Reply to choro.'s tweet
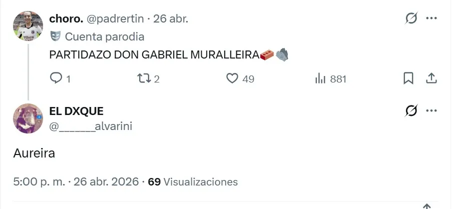Screen dimensions: 469x209 click(x=57, y=78)
